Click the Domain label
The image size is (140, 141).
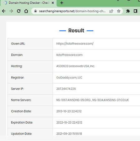point(17,55)
